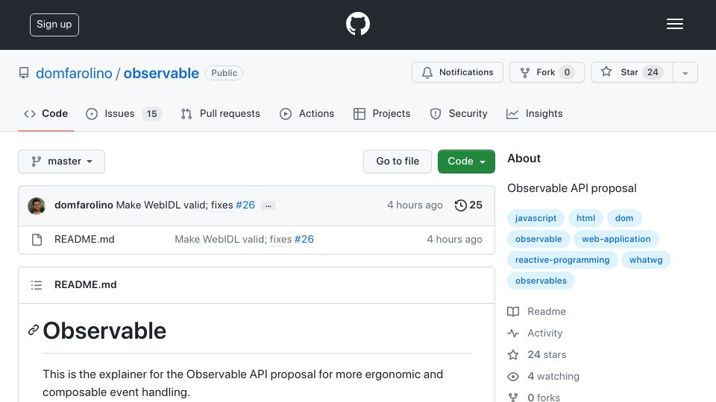Open the Activity link in About
This screenshot has width=716, height=402.
[x=535, y=334]
